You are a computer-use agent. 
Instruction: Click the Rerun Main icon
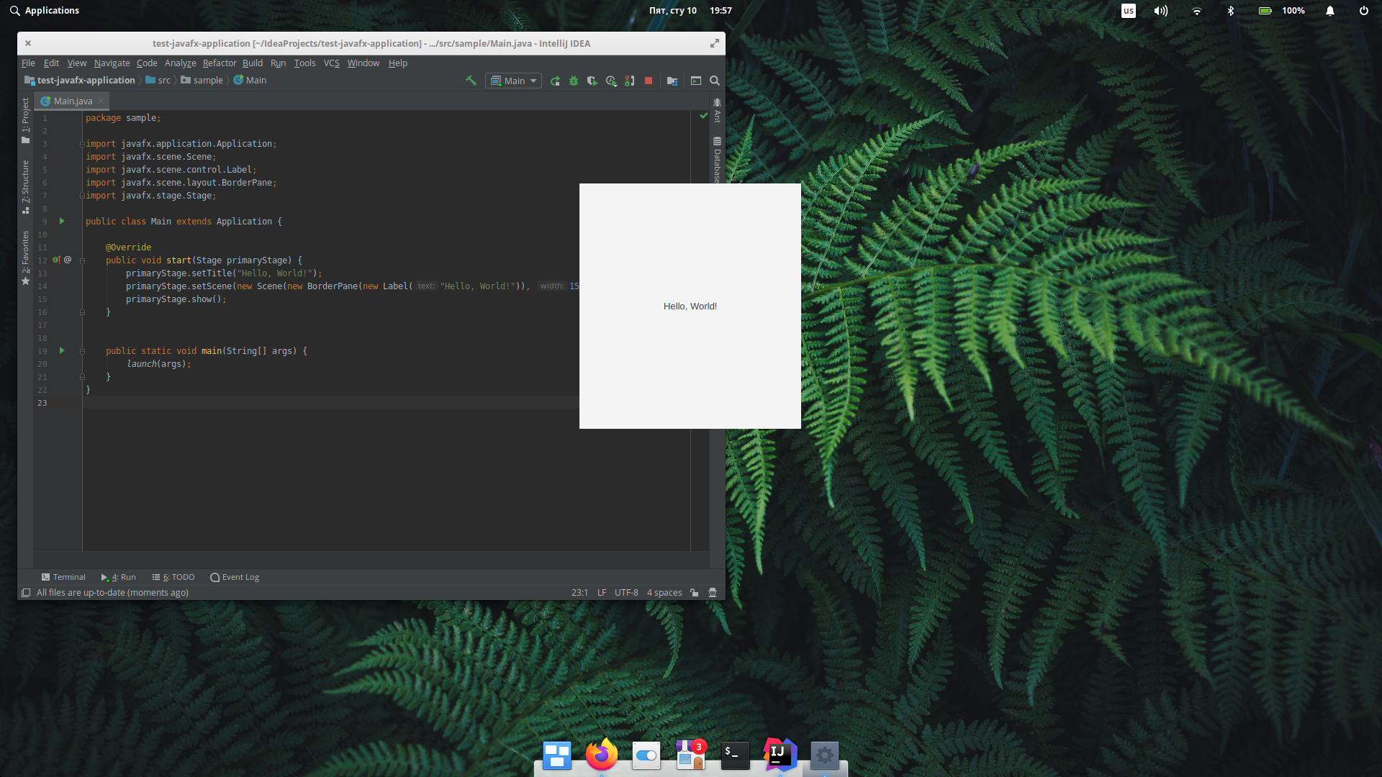pyautogui.click(x=555, y=81)
